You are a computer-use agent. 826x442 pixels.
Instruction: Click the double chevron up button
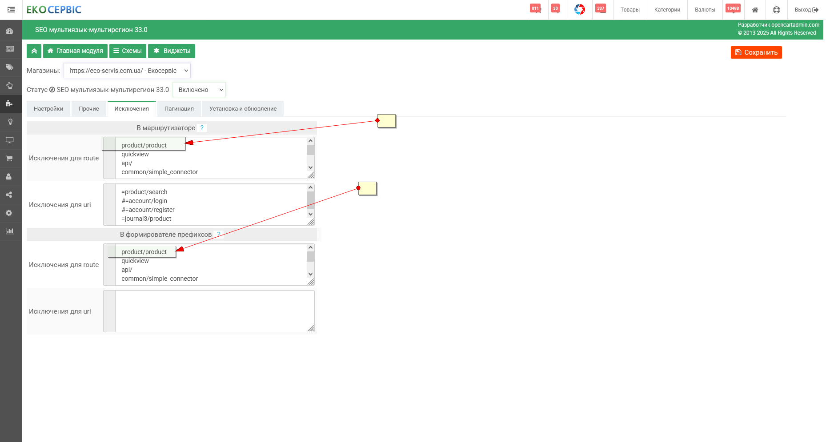(34, 51)
